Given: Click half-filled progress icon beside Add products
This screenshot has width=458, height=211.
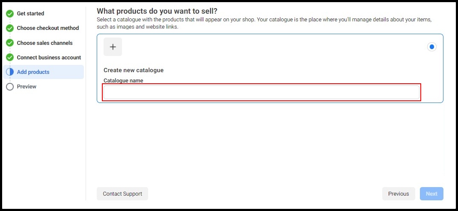Looking at the screenshot, I should click(10, 72).
